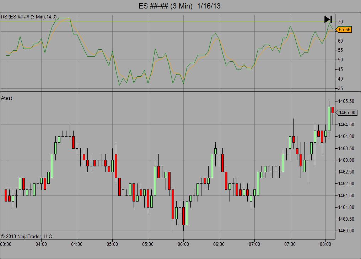Click the RSI axis label 60
The image size is (361, 259).
[340, 41]
